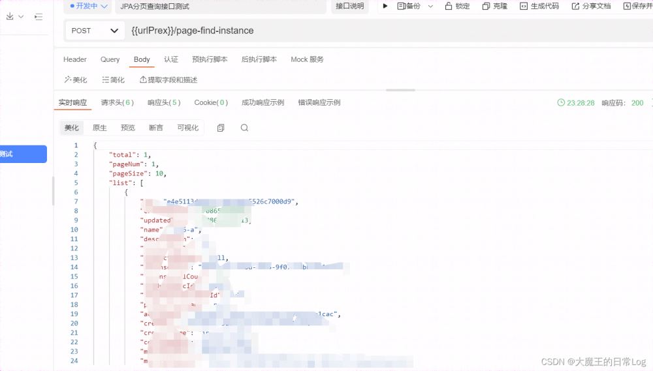The width and height of the screenshot is (653, 371).
Task: Click the clock icon beside 23:28:28
Action: [x=561, y=103]
